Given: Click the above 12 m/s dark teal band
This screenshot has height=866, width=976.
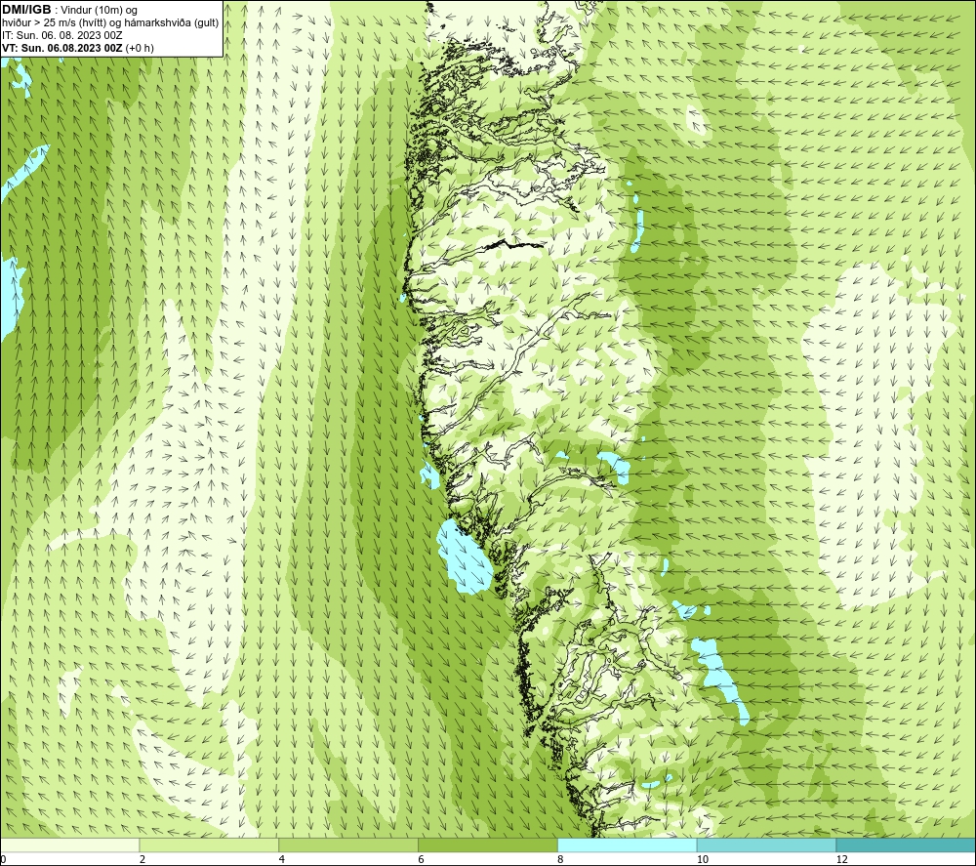Looking at the screenshot, I should 907,845.
